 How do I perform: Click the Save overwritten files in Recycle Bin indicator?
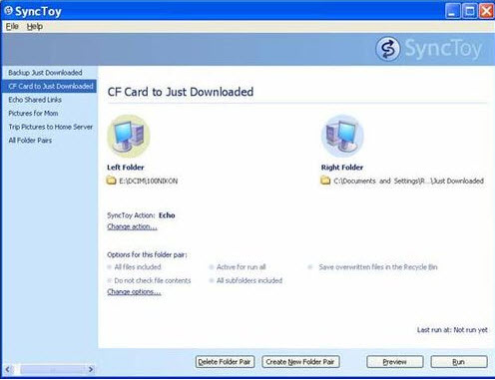[310, 267]
